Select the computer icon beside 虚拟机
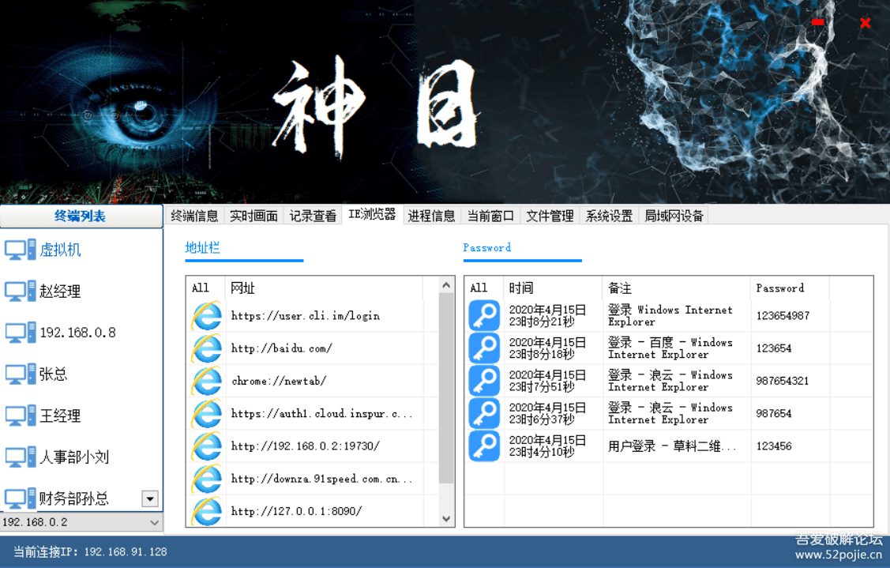 16,249
